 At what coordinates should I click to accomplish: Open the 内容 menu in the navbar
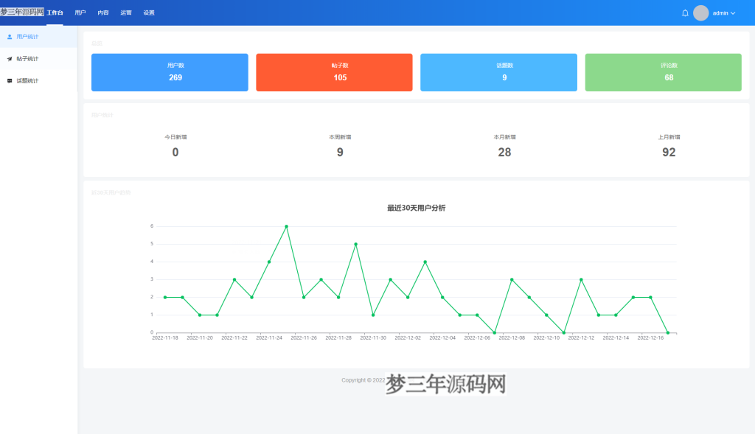pos(104,12)
